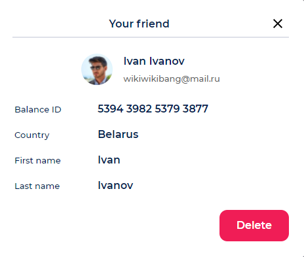Click the digit group 5379
The width and height of the screenshot is (304, 257).
coord(167,109)
